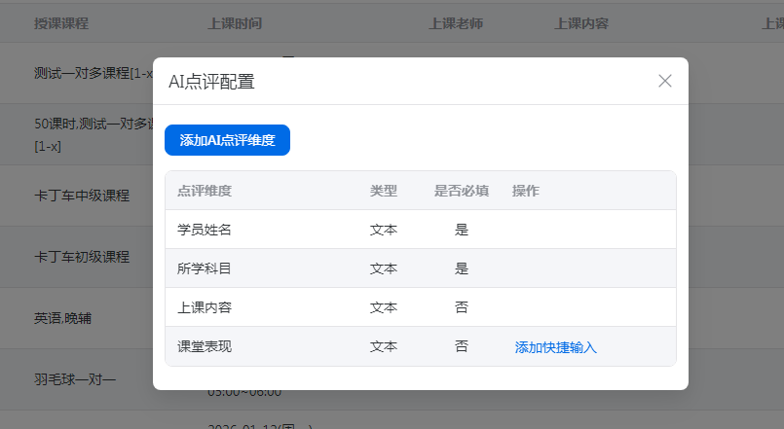The width and height of the screenshot is (784, 429).
Task: Select the 课堂表现 dimension row
Action: (205, 346)
